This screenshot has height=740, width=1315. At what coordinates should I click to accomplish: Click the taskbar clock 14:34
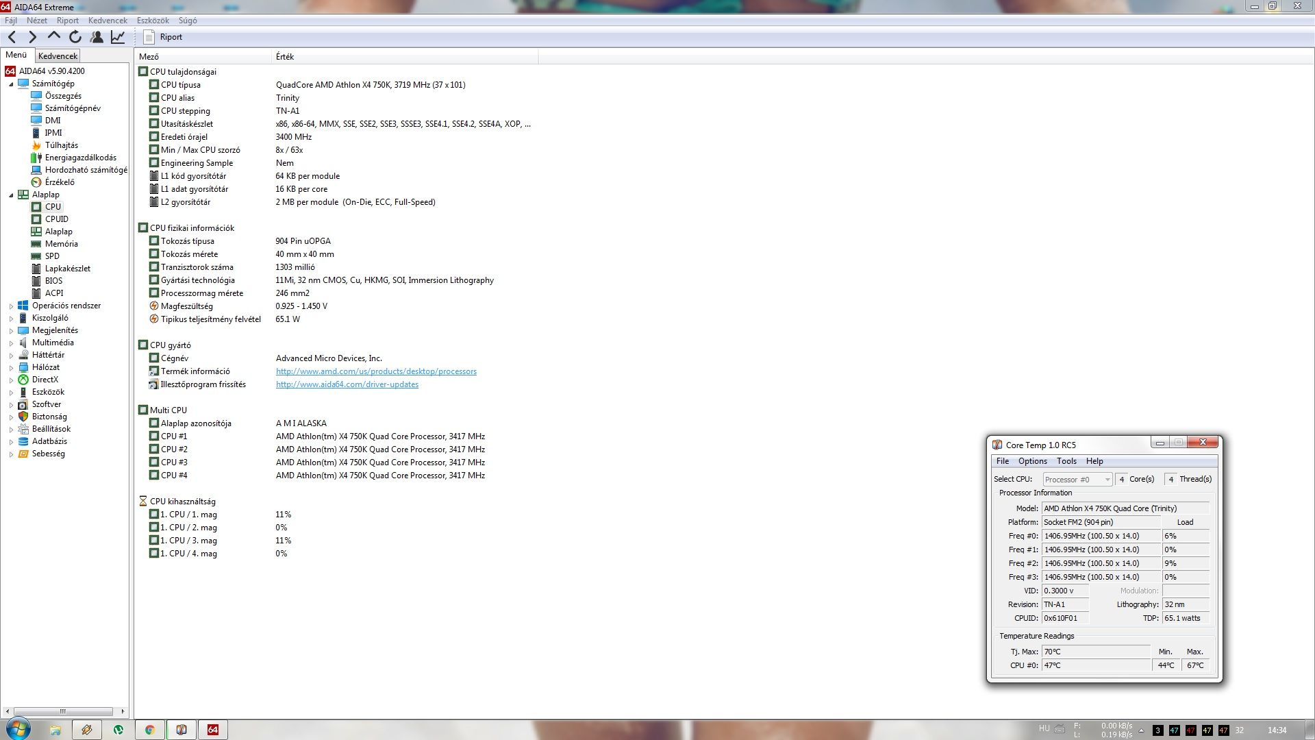coord(1277,730)
